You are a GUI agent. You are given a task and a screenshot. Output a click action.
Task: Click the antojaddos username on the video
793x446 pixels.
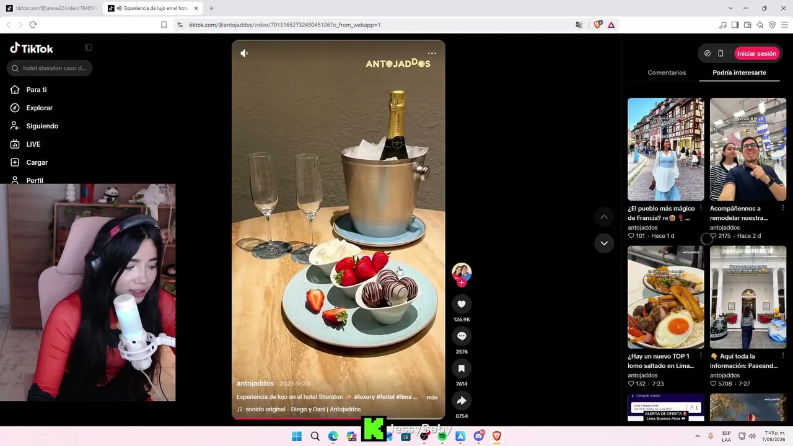tap(255, 383)
